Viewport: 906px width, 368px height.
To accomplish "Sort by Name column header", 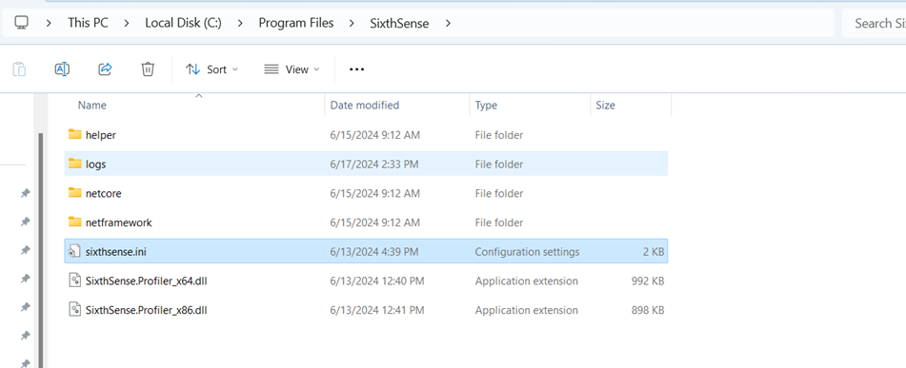I will click(x=91, y=105).
